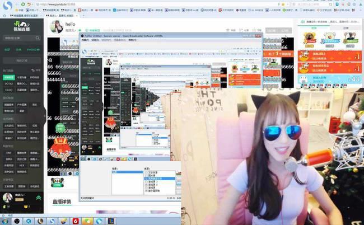Click the Windows Start button
364x225 pixels.
pos(5,221)
